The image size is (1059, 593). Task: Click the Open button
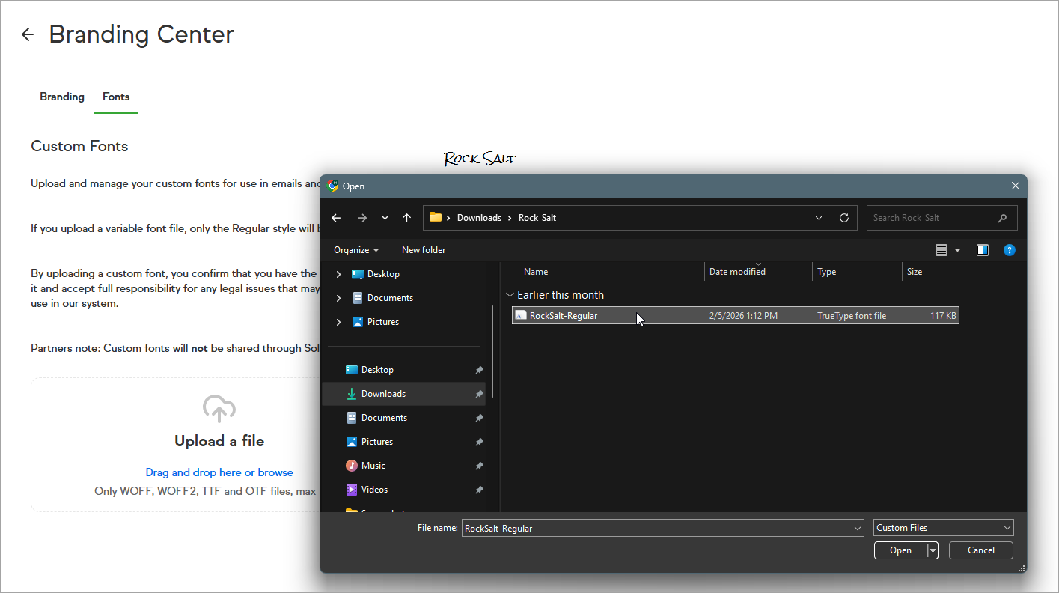click(x=900, y=550)
